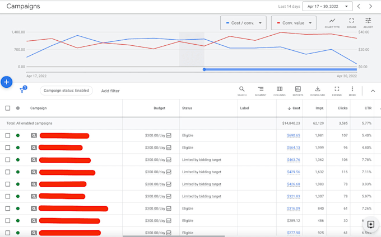Screen dimensions: 381x237
Task: Click search campaign type icon in $690.65 row
Action: (34, 135)
